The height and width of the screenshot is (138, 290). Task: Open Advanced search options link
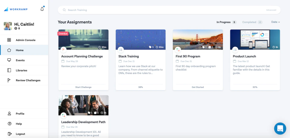click(x=271, y=10)
